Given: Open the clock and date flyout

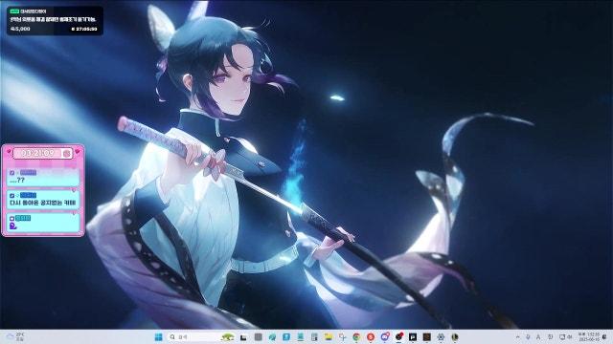Looking at the screenshot, I should tap(589, 337).
